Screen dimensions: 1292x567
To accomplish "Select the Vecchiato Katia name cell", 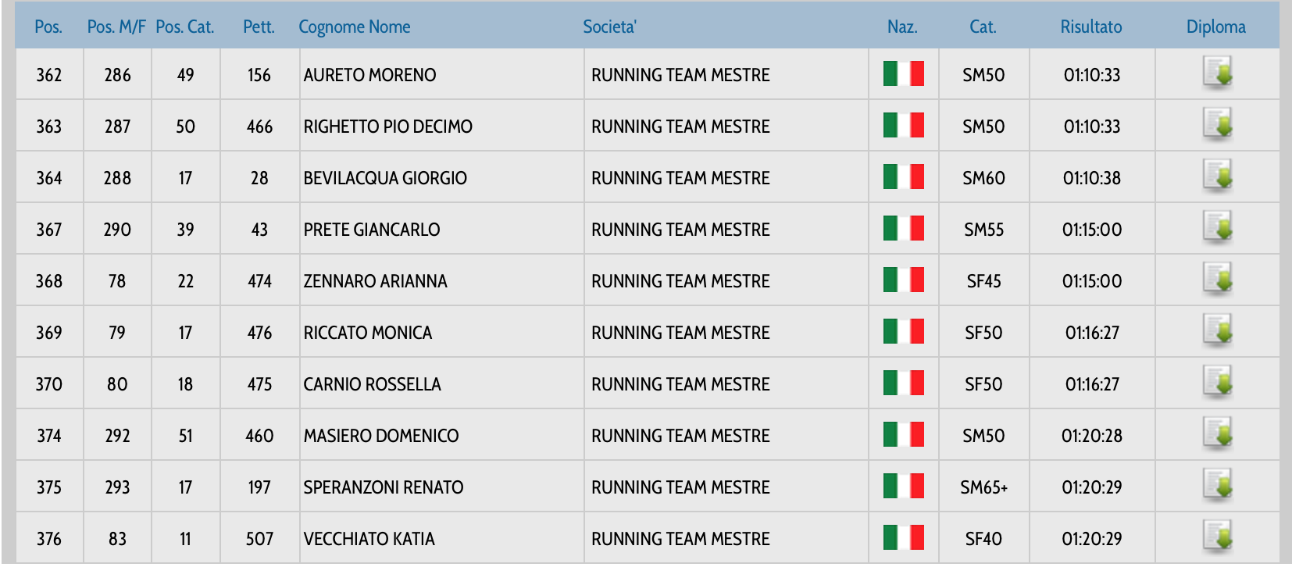I will click(x=369, y=539).
